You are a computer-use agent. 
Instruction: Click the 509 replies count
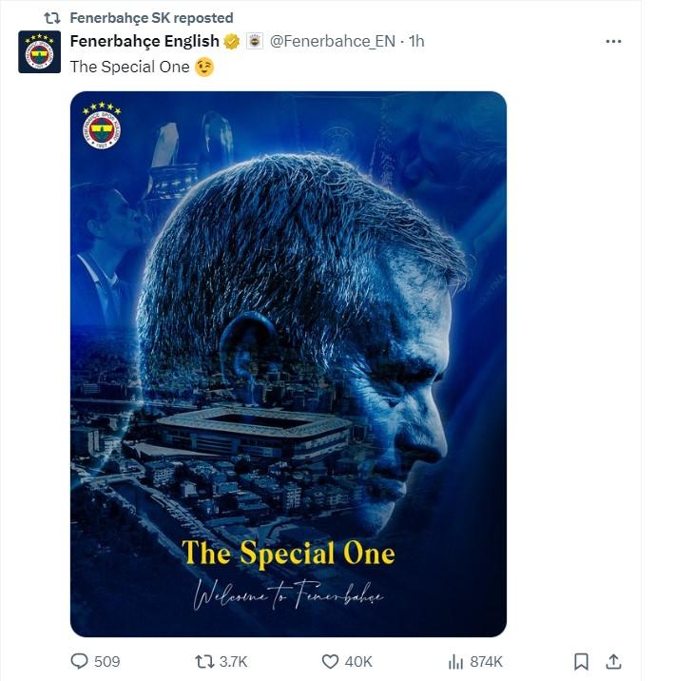107,661
